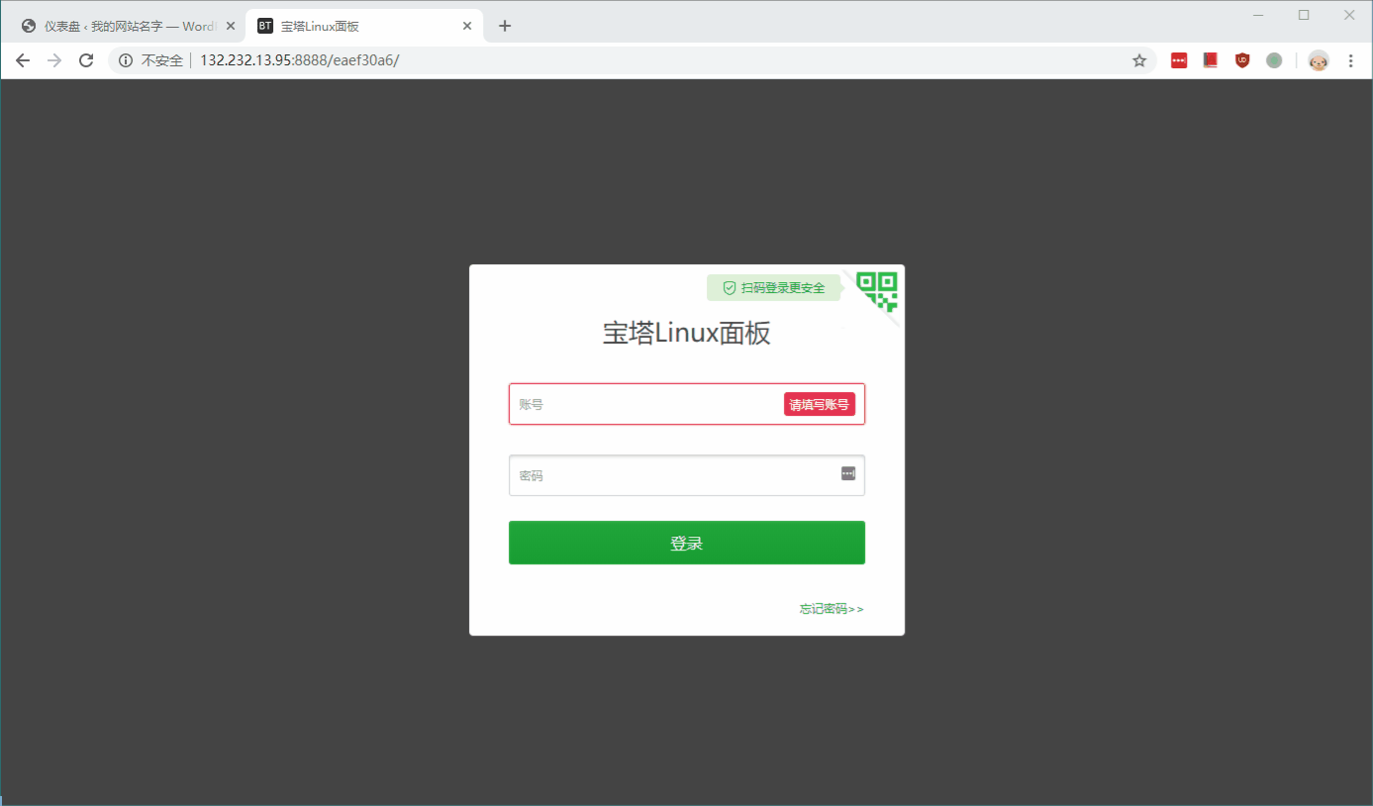Bookmark this page with the star icon
Screen dimensions: 1373x806
(x=1139, y=60)
